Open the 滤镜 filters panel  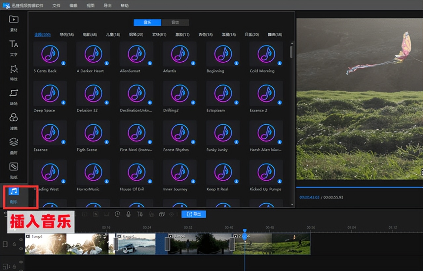point(14,121)
